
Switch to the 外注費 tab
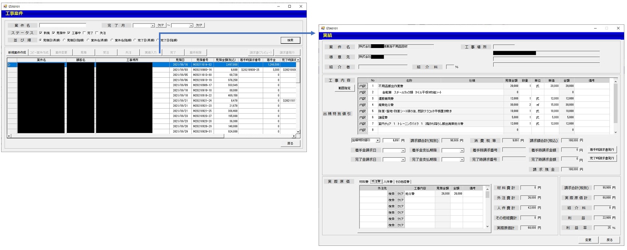tap(376, 182)
